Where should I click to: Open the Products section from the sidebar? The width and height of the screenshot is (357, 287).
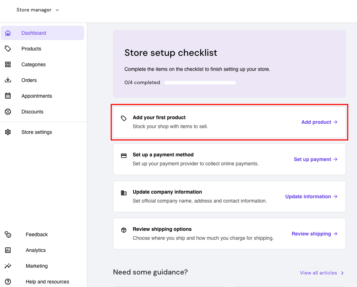[x=31, y=49]
